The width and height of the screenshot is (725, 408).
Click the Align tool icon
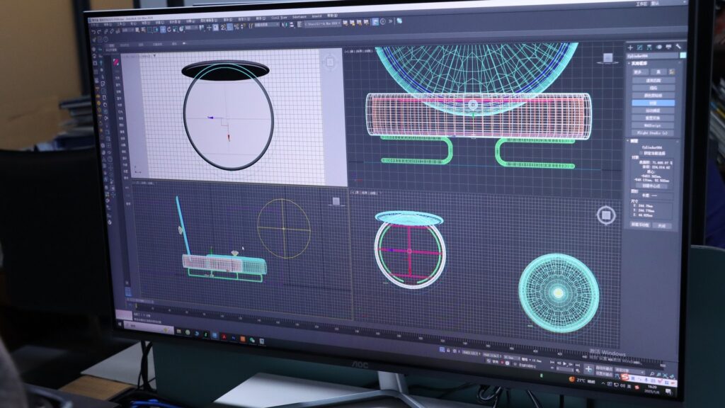point(291,25)
